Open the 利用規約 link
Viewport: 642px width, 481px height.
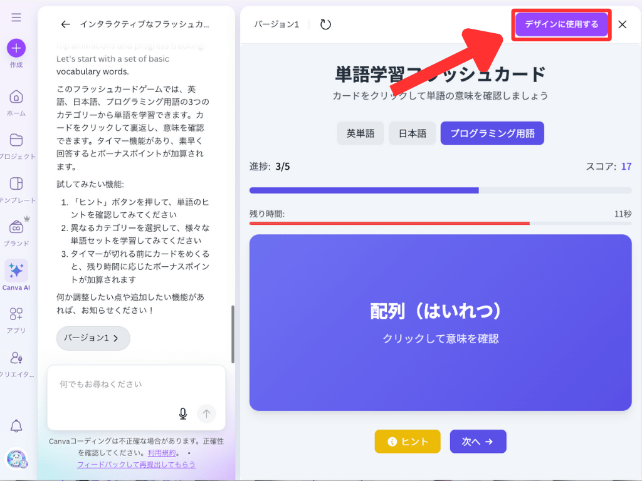click(162, 453)
